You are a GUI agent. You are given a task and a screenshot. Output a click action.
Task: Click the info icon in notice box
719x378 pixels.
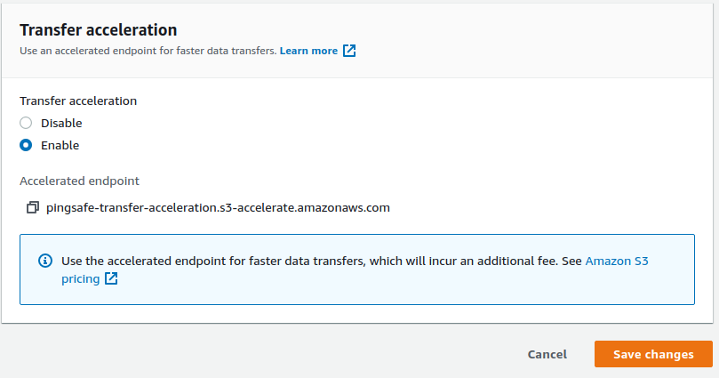(44, 261)
